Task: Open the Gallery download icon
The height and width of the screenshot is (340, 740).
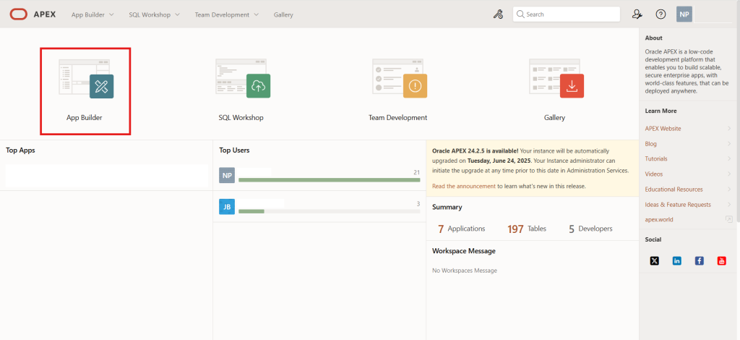Action: tap(572, 86)
